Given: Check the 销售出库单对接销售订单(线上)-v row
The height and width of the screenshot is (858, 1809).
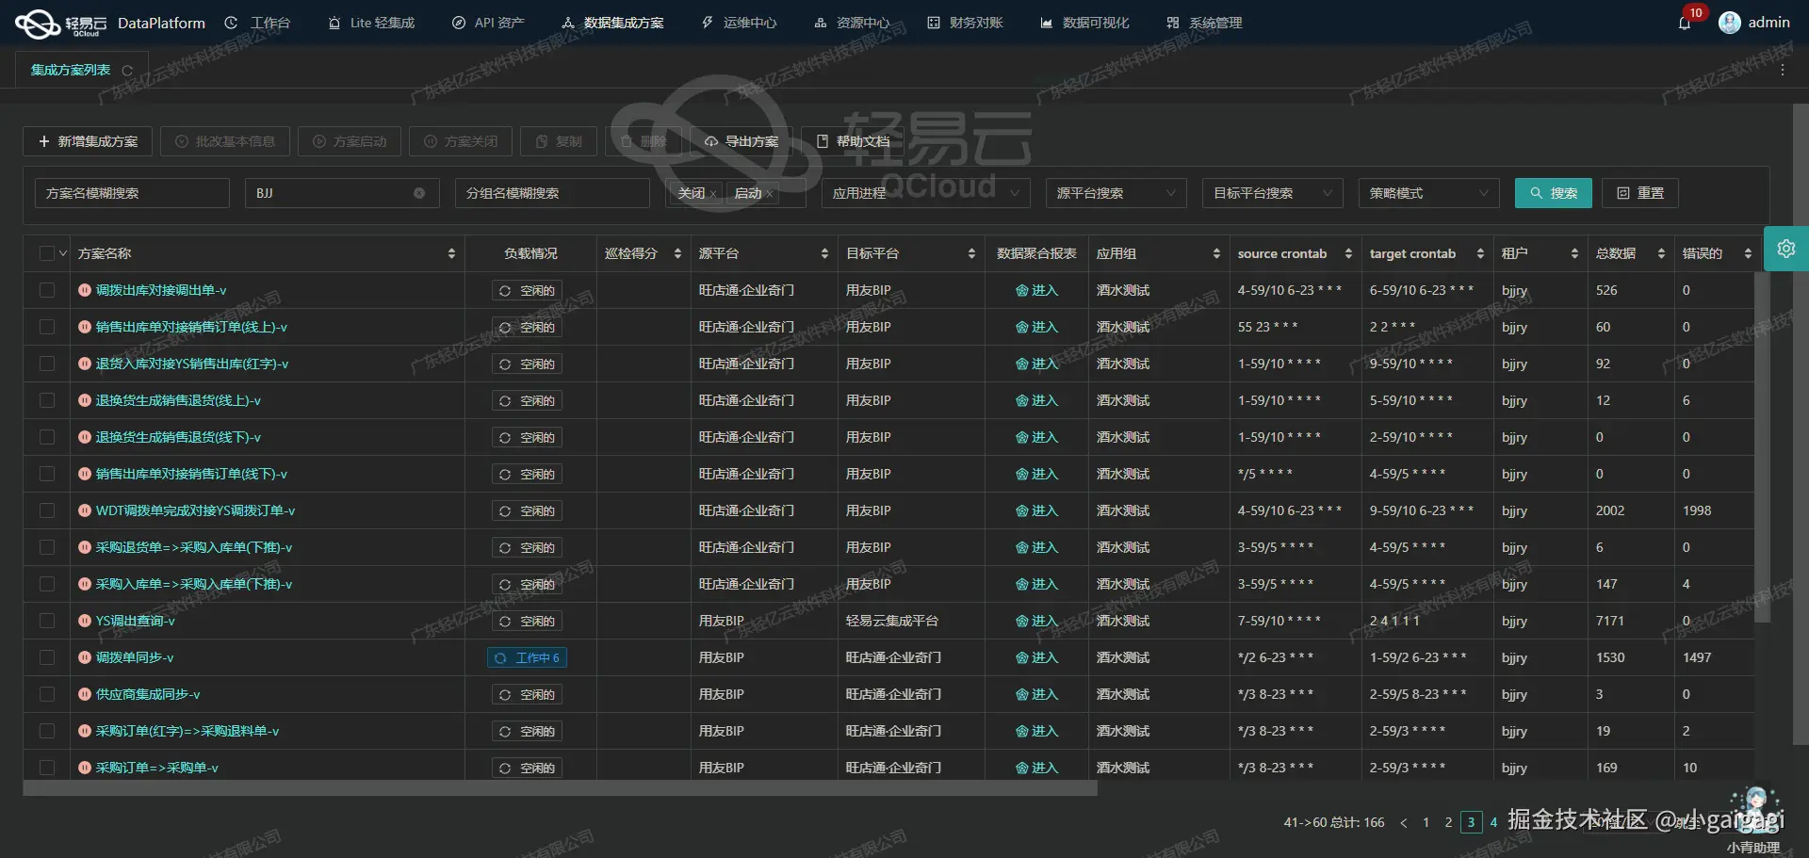Looking at the screenshot, I should pyautogui.click(x=46, y=327).
